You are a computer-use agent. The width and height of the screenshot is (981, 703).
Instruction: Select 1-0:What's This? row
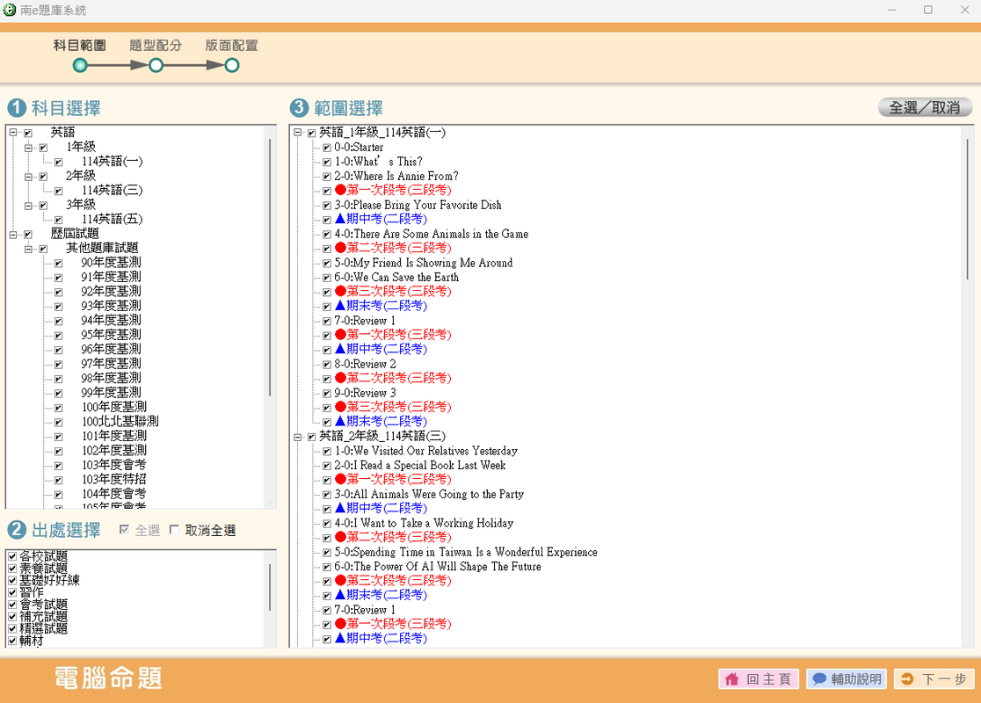point(379,162)
